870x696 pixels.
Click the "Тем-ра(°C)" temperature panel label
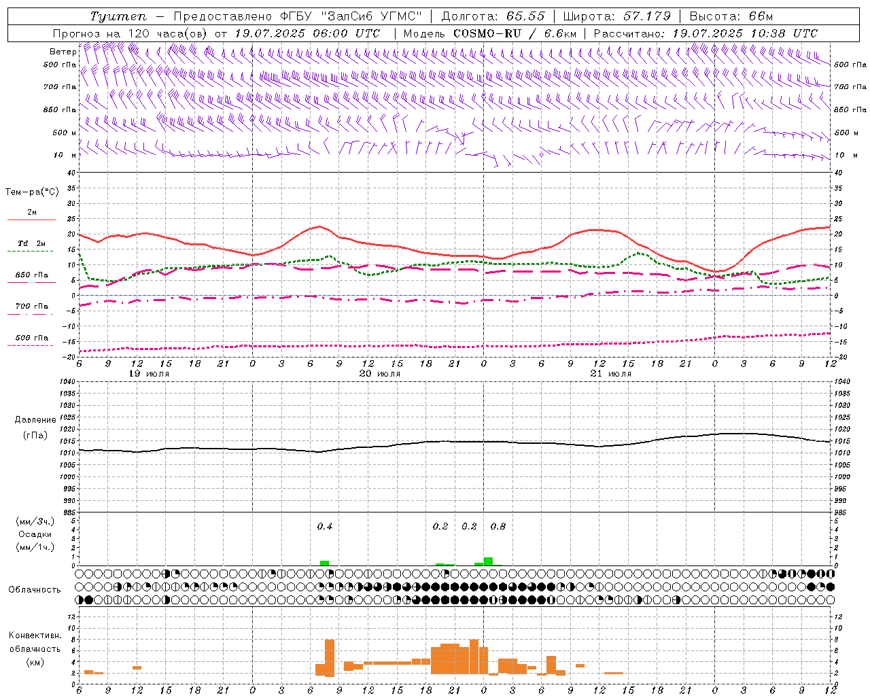coord(32,192)
